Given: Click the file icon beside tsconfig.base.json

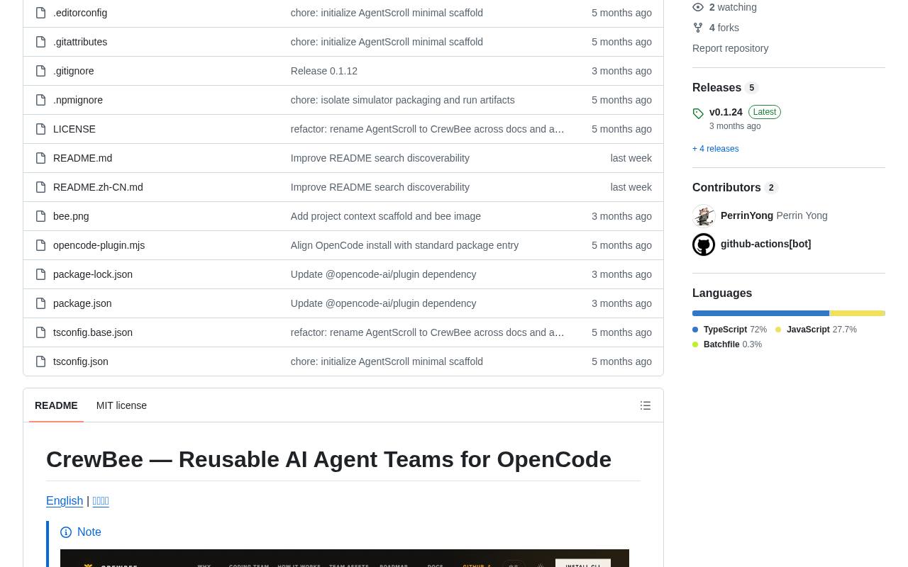Looking at the screenshot, I should (40, 332).
